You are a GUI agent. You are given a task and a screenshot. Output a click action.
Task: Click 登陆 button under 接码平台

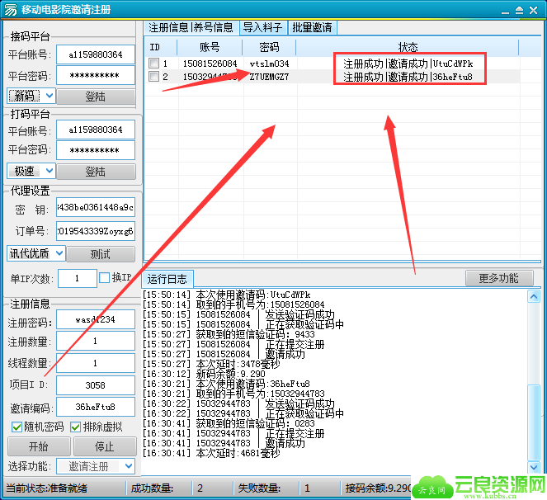pyautogui.click(x=96, y=97)
